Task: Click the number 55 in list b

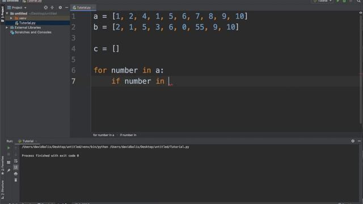Action: 200,27
